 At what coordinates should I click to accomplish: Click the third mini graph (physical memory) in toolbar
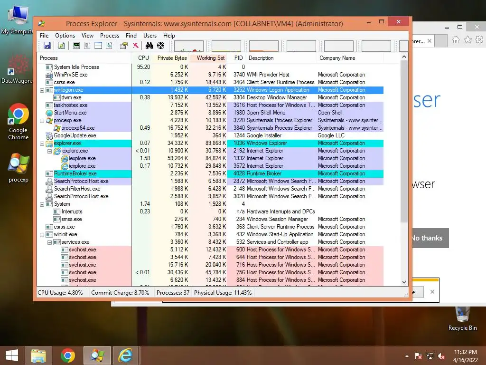264,46
